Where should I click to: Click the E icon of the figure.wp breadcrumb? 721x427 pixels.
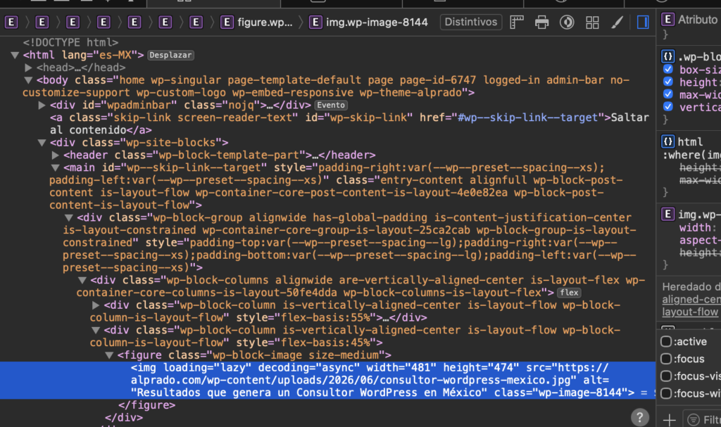(227, 22)
